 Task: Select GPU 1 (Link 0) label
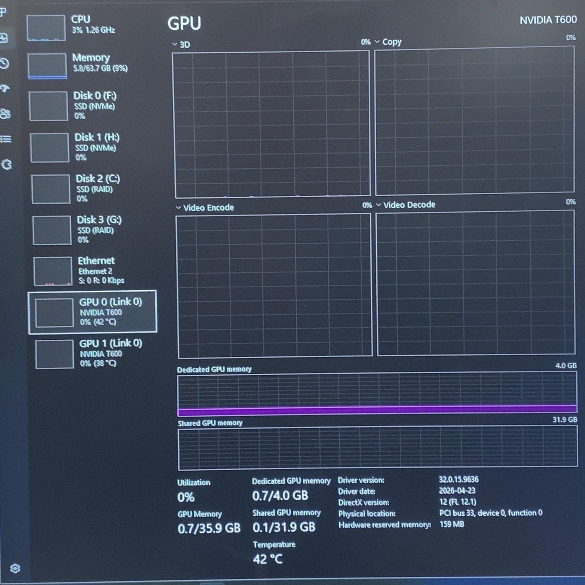pos(111,343)
